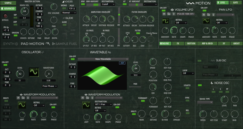Image resolution: width=243 pixels, height=129 pixels.
Task: Toggle the Filter on switch
Action: (138, 33)
